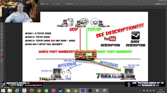167x93 pixels.
Task: Select the Zoom tool
Action: 2,52
